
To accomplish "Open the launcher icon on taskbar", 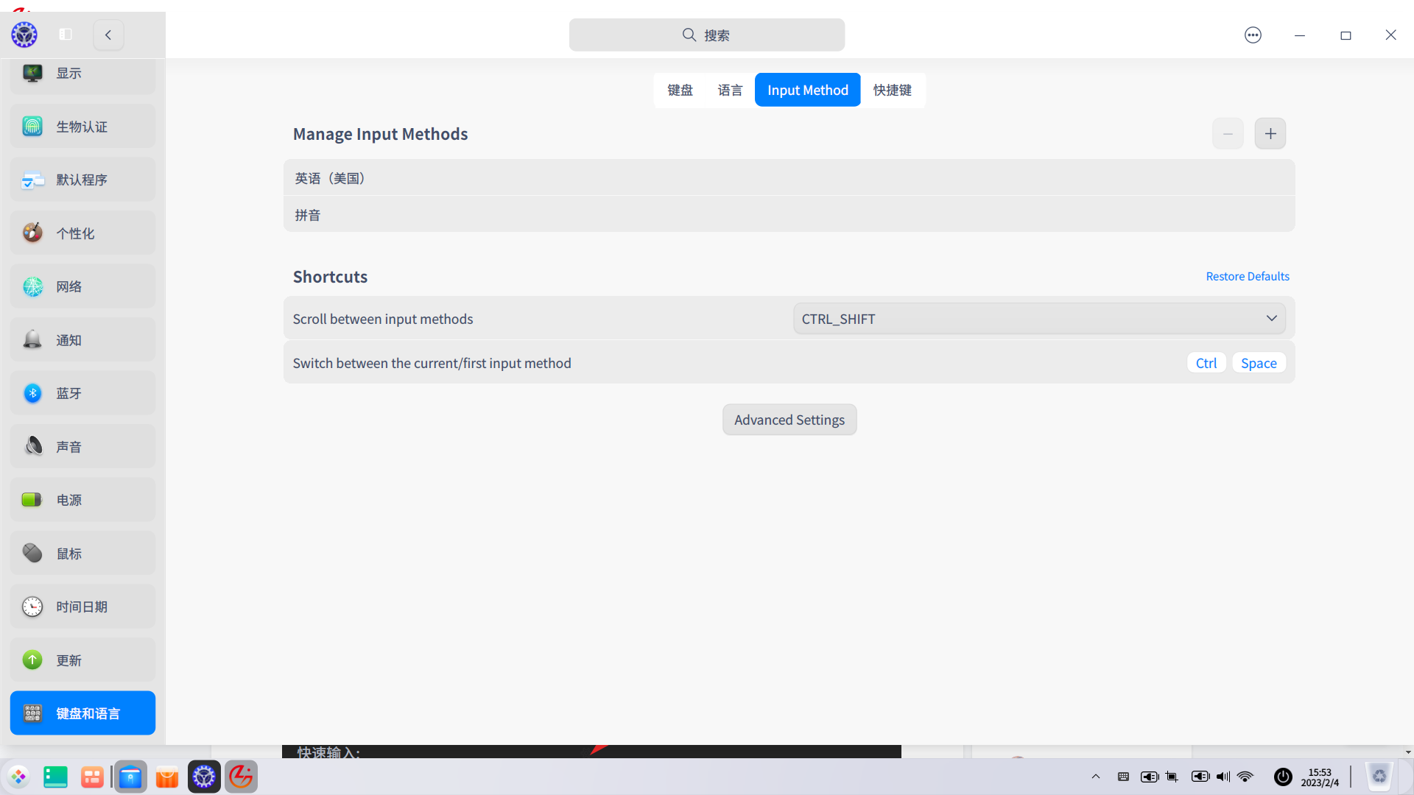I will [x=18, y=777].
